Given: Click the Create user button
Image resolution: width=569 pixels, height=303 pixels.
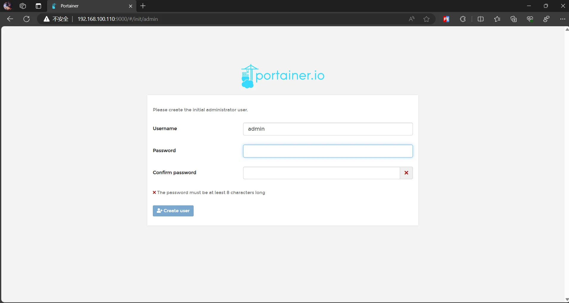Looking at the screenshot, I should click(x=173, y=211).
